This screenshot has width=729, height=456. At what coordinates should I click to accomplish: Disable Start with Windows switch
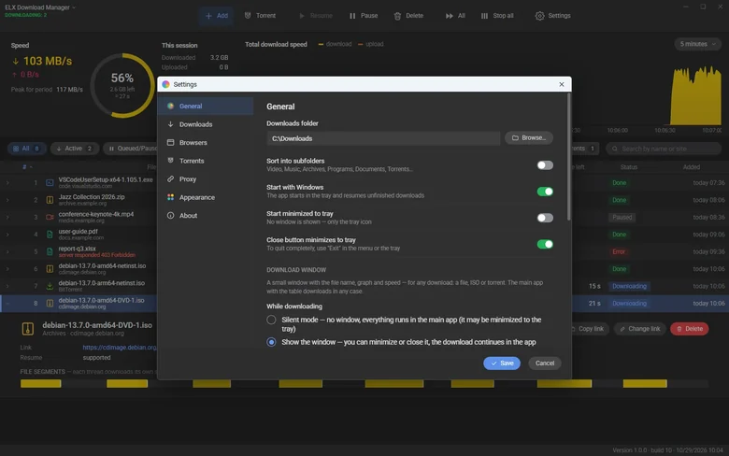coord(545,192)
